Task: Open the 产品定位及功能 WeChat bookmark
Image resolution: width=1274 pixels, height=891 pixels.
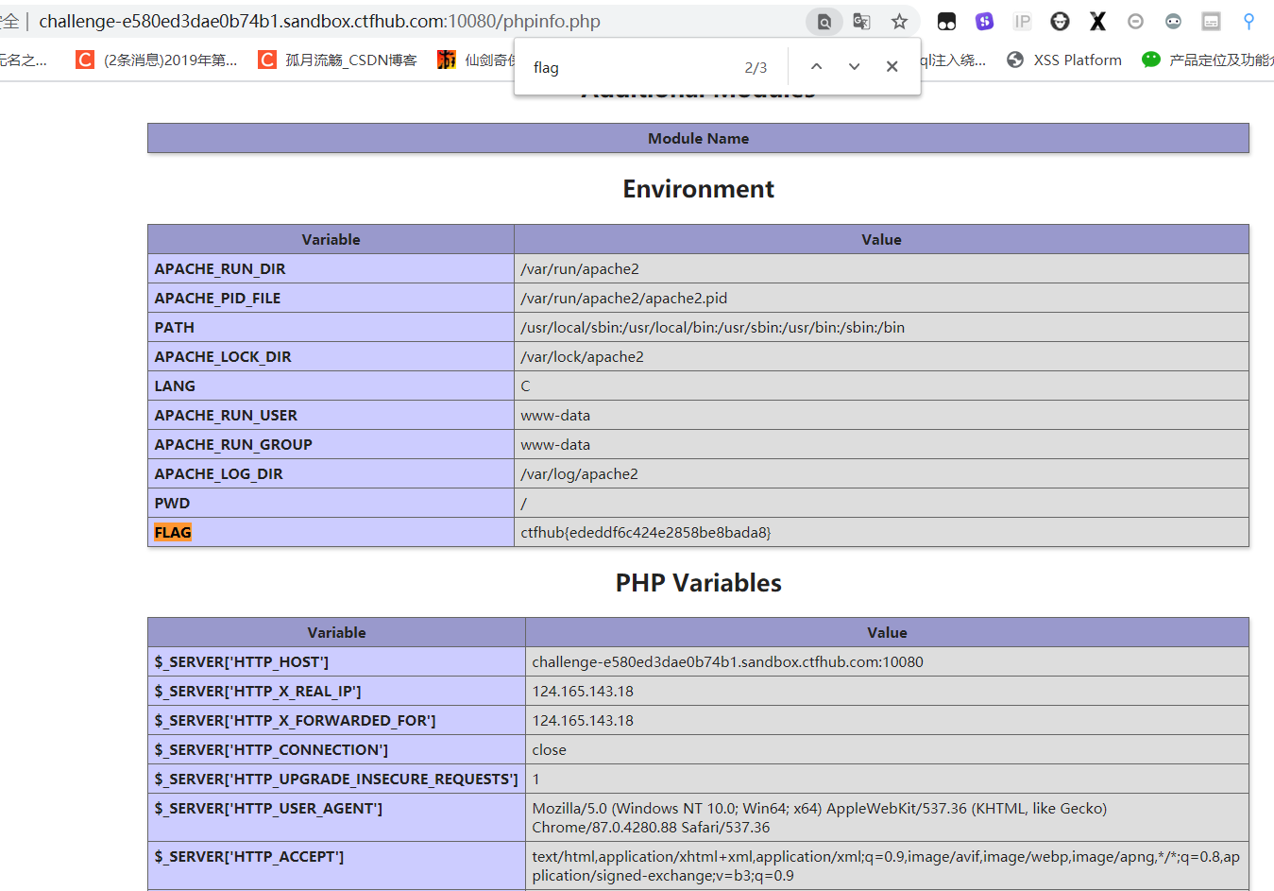Action: click(x=1208, y=60)
